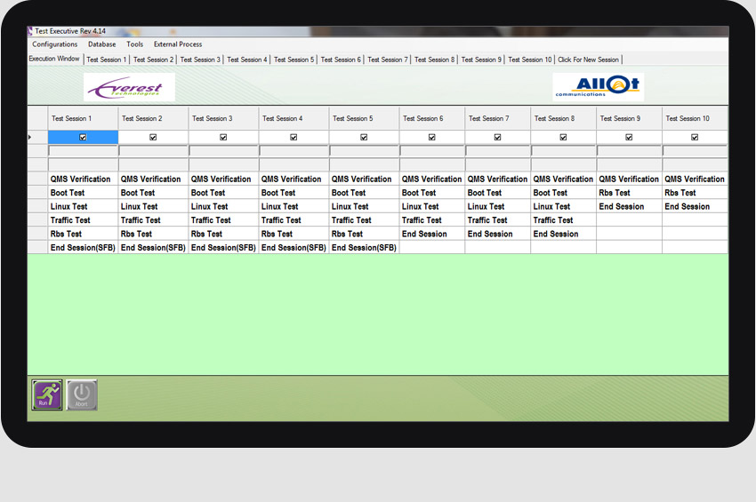Toggle the Test Session 7 checkbox
Viewport: 756px width, 502px height.
pyautogui.click(x=497, y=138)
